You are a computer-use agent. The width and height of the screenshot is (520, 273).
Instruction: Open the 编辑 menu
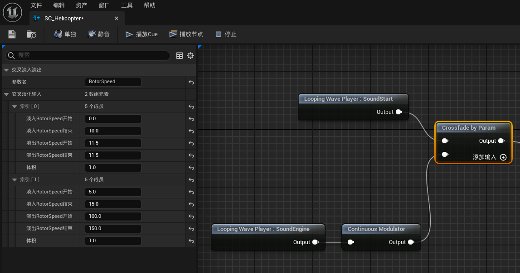pos(58,5)
